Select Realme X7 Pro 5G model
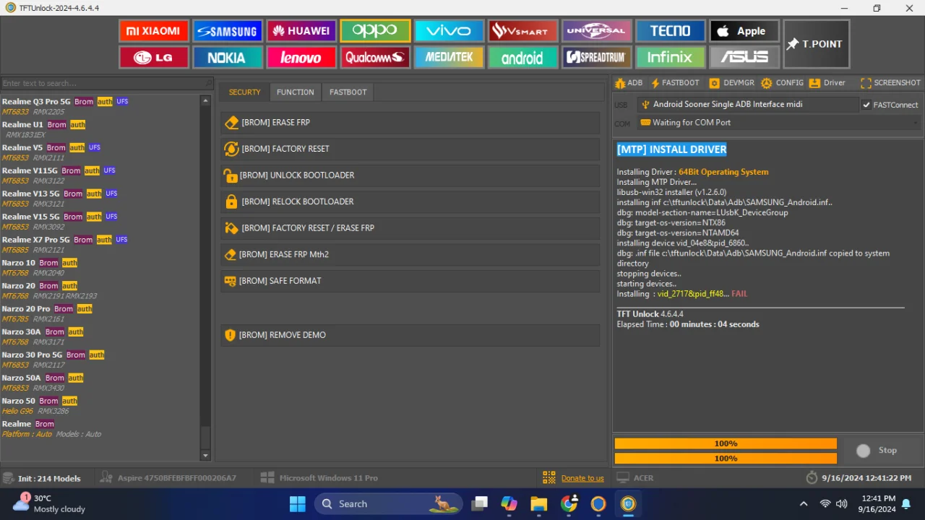 tap(100, 245)
